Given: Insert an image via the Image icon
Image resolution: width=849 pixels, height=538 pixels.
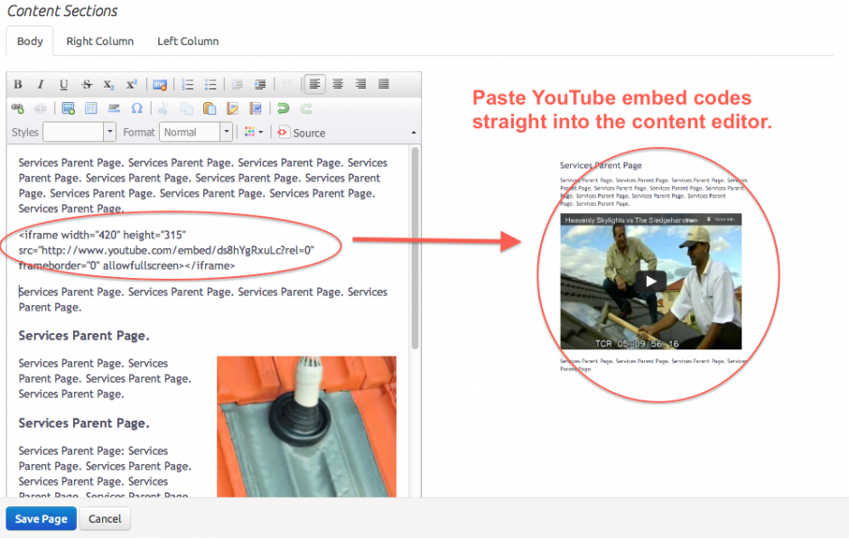Looking at the screenshot, I should tap(69, 109).
